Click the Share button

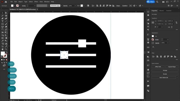click(151, 2)
